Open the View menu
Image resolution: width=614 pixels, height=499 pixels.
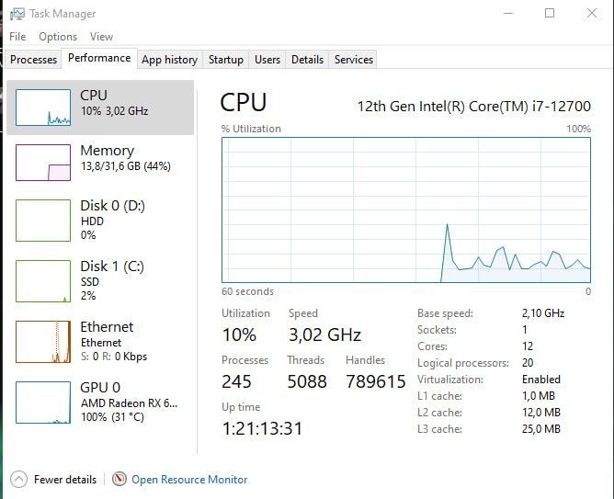[101, 37]
